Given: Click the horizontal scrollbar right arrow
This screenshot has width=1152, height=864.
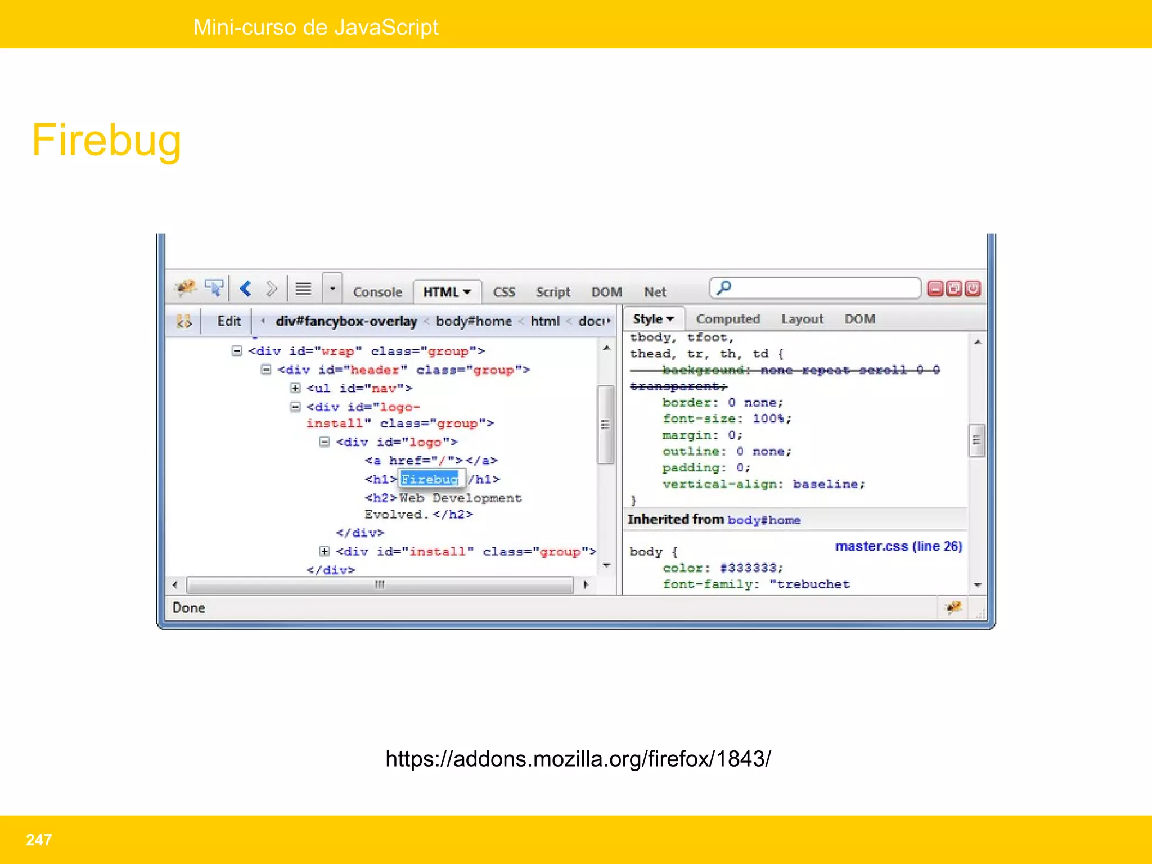Looking at the screenshot, I should click(x=586, y=585).
